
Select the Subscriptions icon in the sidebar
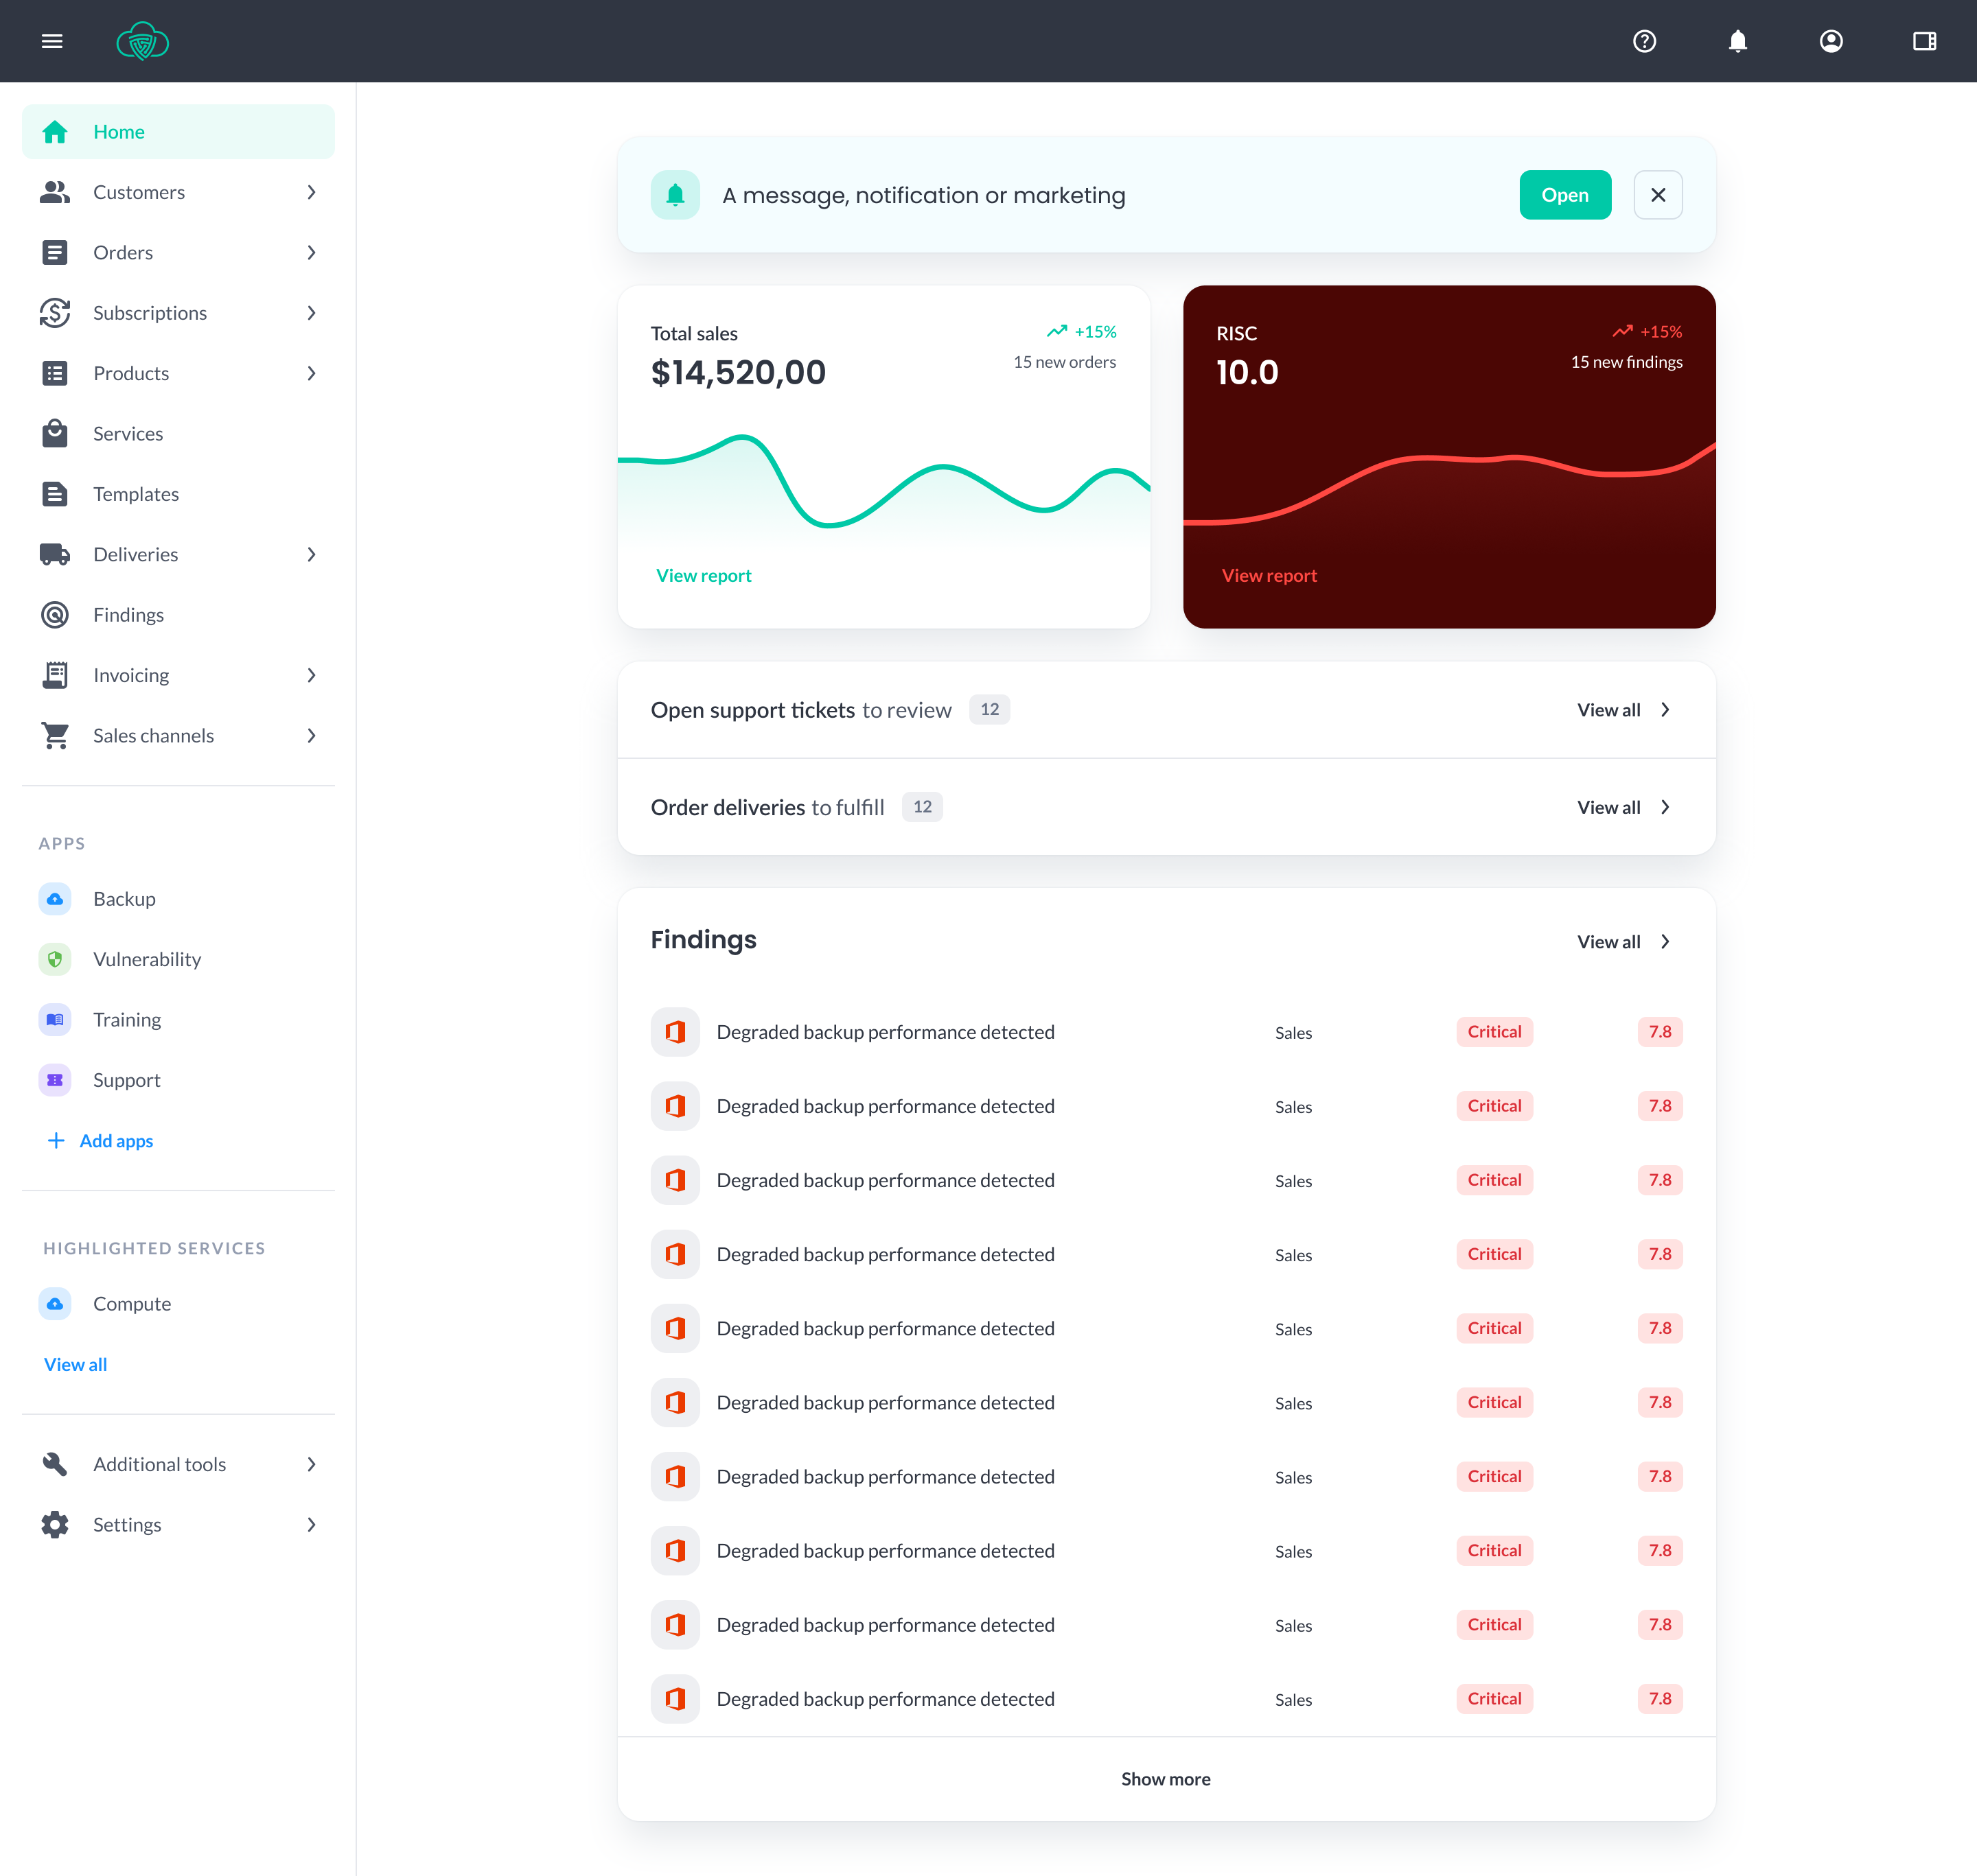coord(55,313)
